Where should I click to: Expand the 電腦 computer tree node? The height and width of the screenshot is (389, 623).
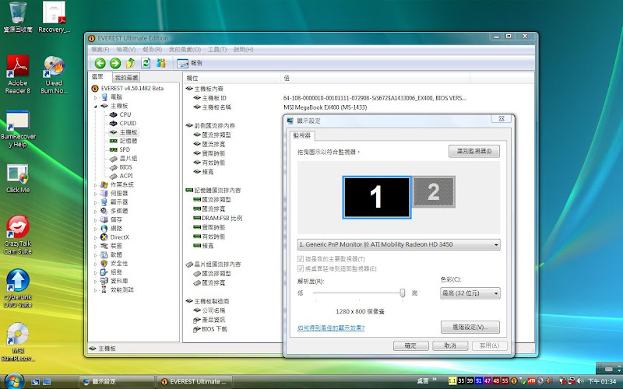(x=95, y=97)
